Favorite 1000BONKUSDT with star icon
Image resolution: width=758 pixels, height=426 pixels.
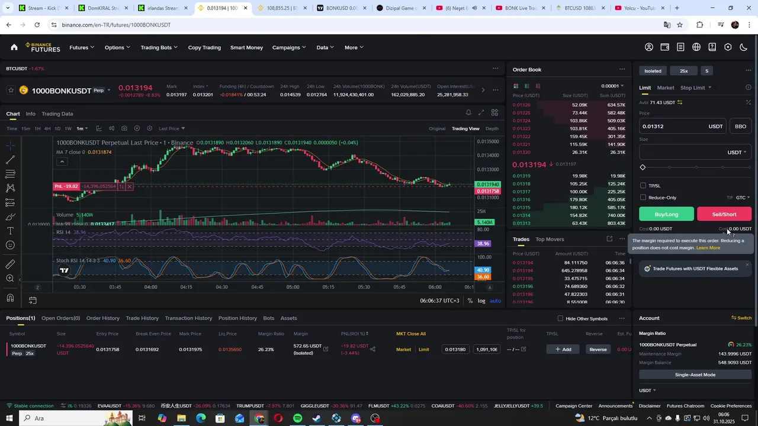pyautogui.click(x=11, y=91)
